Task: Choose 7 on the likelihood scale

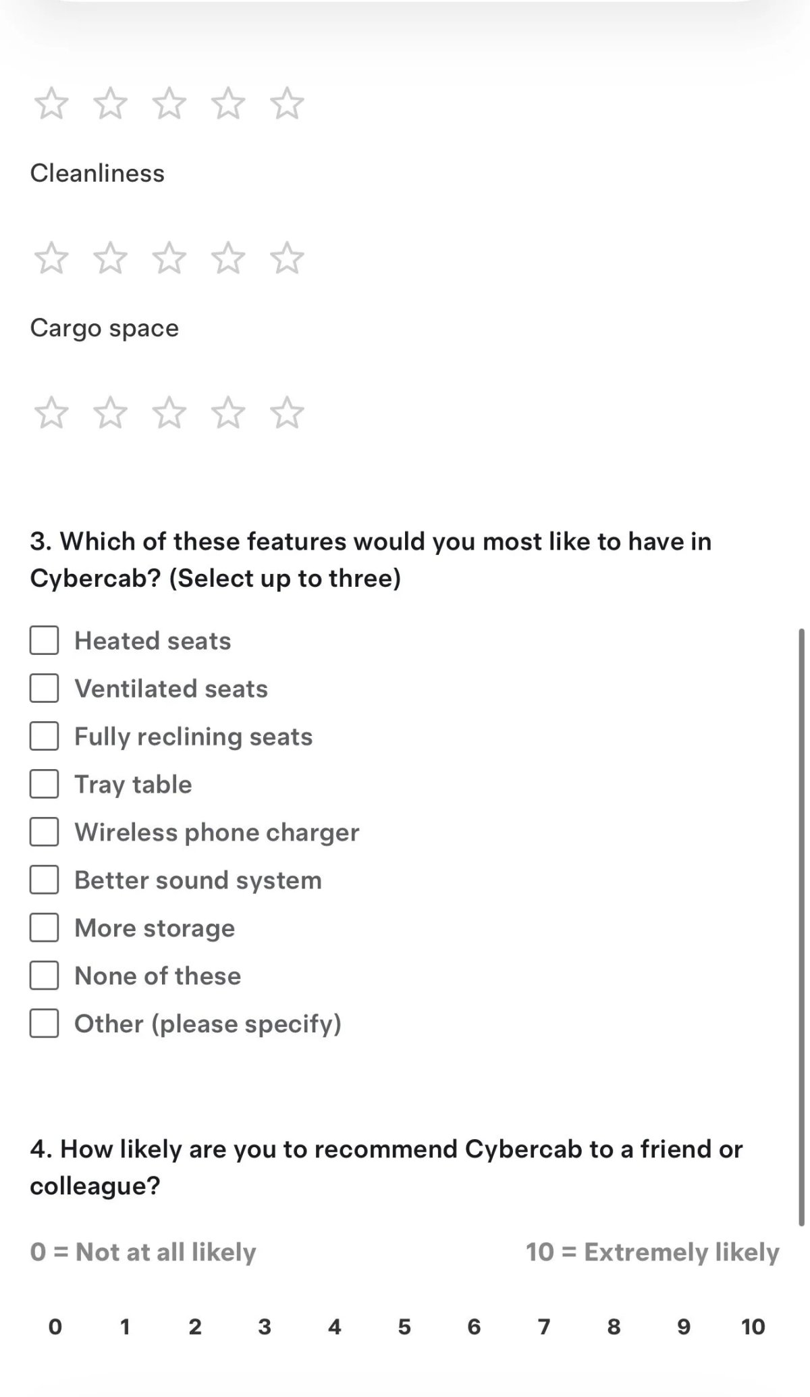Action: click(x=544, y=1327)
